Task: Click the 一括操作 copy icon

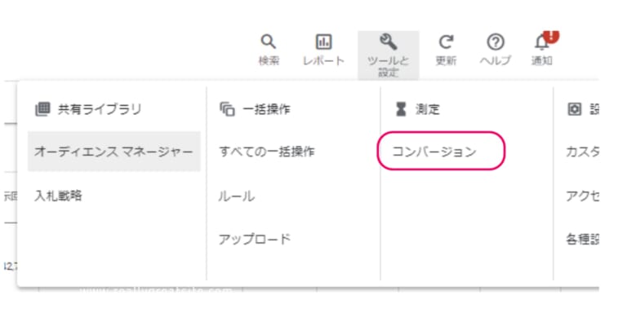Action: click(227, 109)
